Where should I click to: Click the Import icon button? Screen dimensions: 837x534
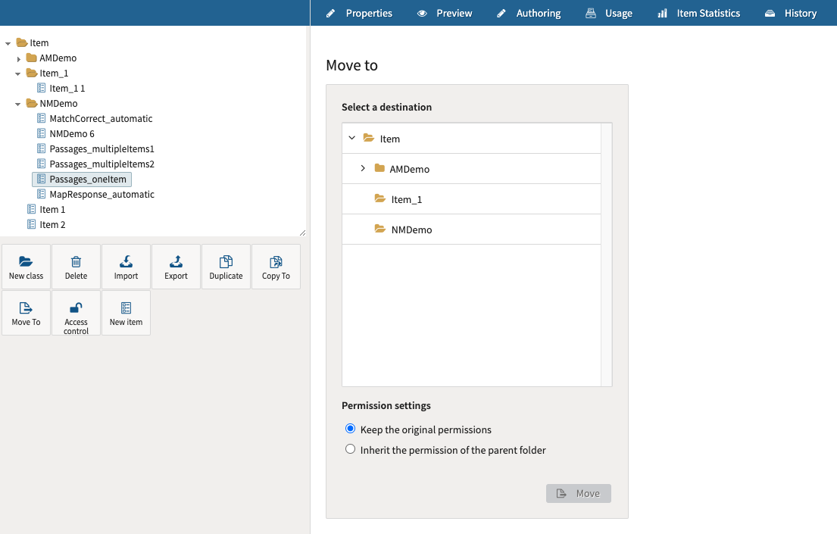click(x=126, y=262)
